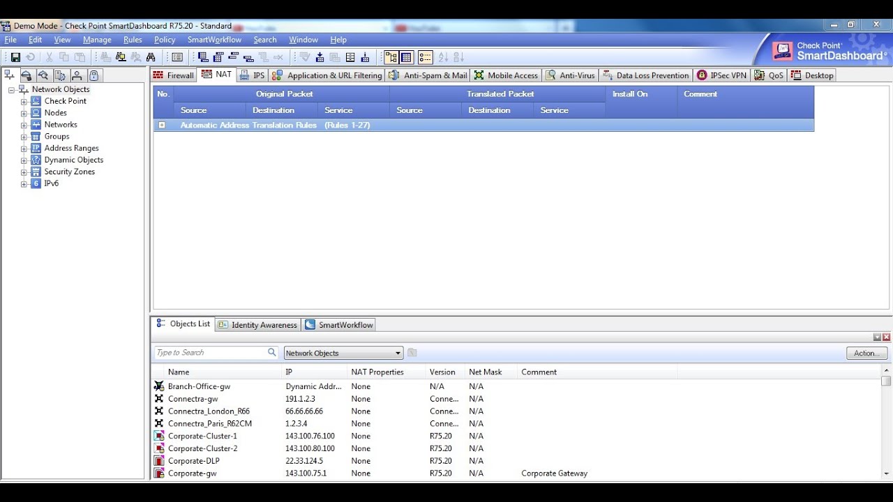Image resolution: width=893 pixels, height=502 pixels.
Task: Click the table grid view toggle in toolbar
Action: 407,57
